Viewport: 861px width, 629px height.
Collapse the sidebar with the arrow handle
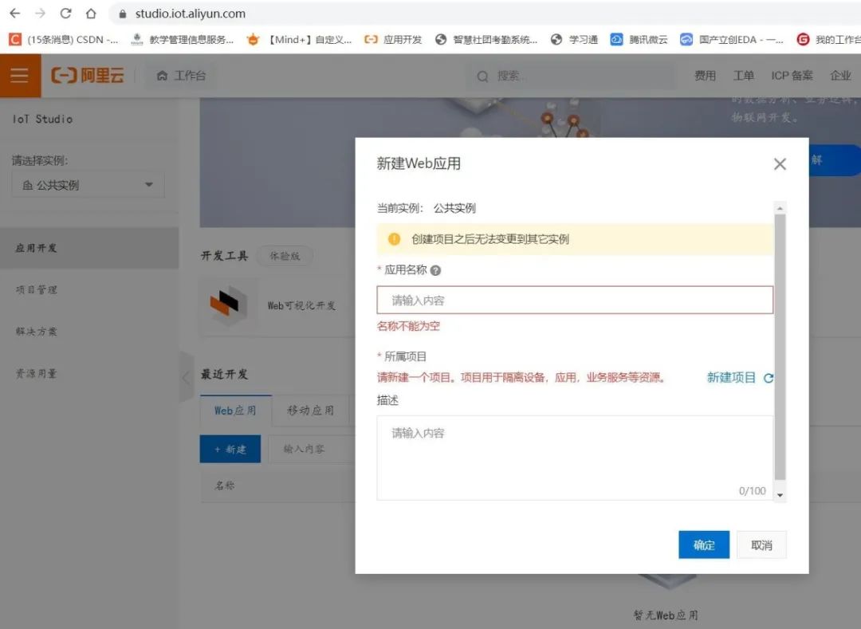[x=187, y=378]
